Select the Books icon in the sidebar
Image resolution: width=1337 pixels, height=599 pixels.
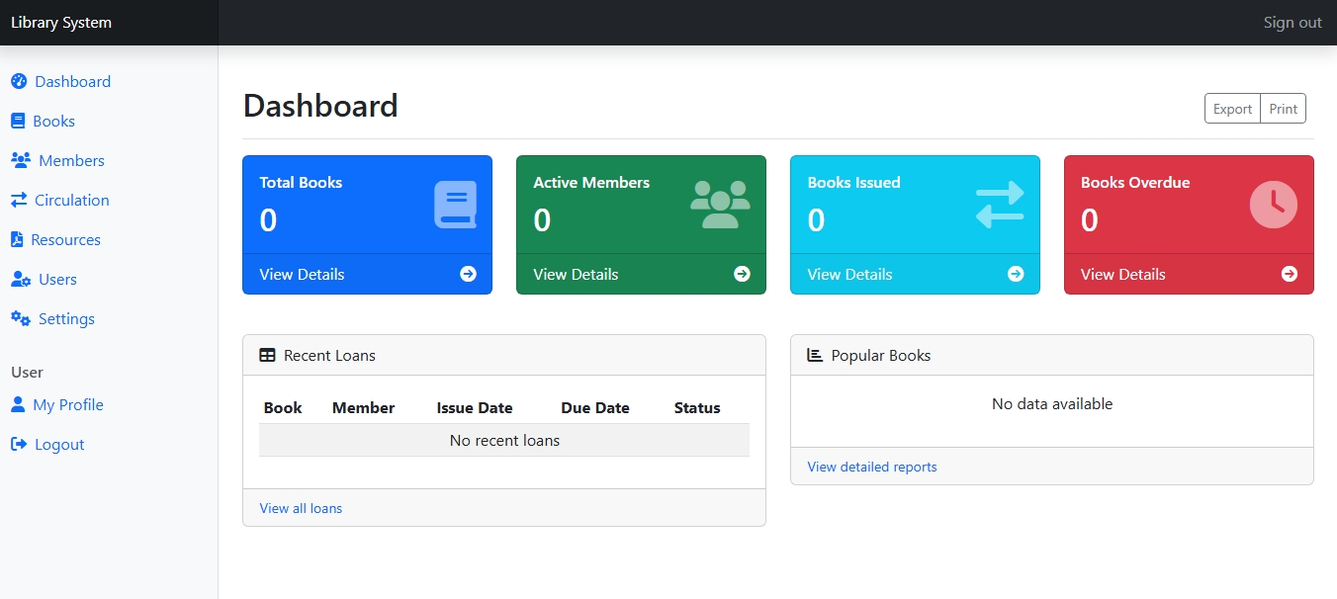tap(17, 121)
